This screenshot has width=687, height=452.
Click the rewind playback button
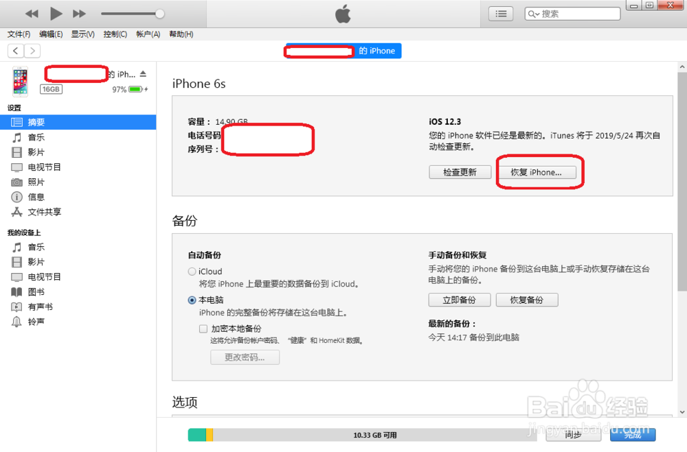[32, 14]
